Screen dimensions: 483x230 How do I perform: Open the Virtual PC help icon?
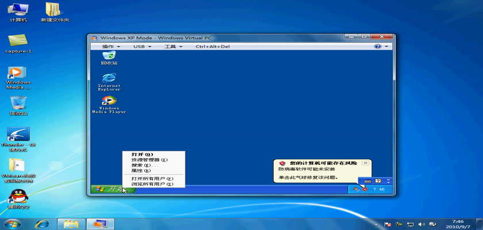[378, 47]
